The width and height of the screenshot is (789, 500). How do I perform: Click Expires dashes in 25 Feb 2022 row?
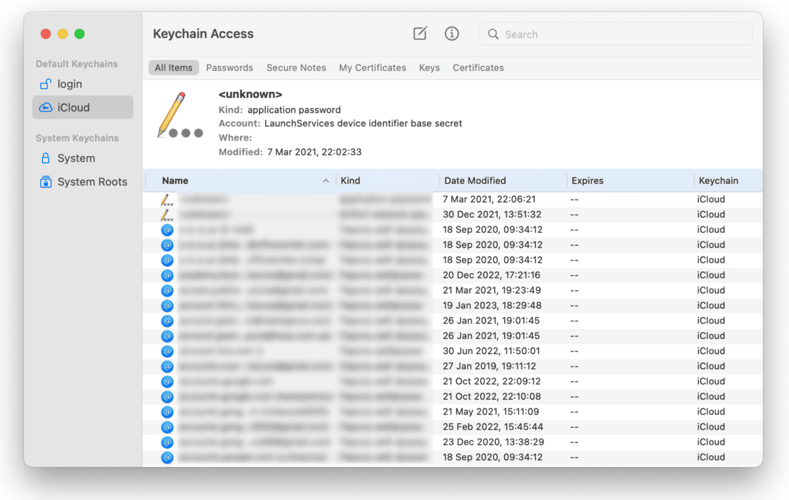pyautogui.click(x=575, y=427)
